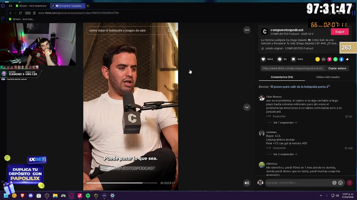Image resolution: width=357 pixels, height=200 pixels.
Task: Open the three-dots more options menu
Action: [x=247, y=30]
